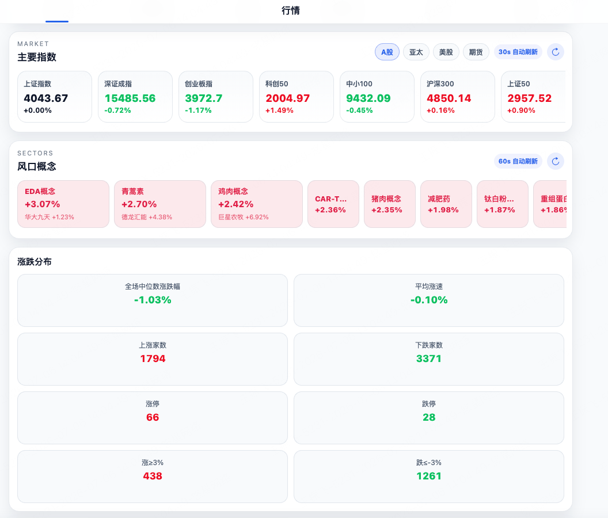Switch to the 美股 market tab
The width and height of the screenshot is (608, 518).
point(446,52)
